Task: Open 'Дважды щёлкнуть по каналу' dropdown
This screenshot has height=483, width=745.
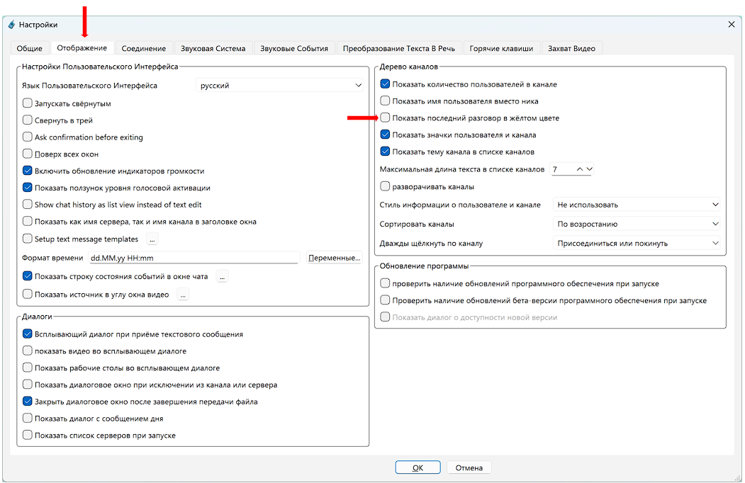Action: [636, 244]
